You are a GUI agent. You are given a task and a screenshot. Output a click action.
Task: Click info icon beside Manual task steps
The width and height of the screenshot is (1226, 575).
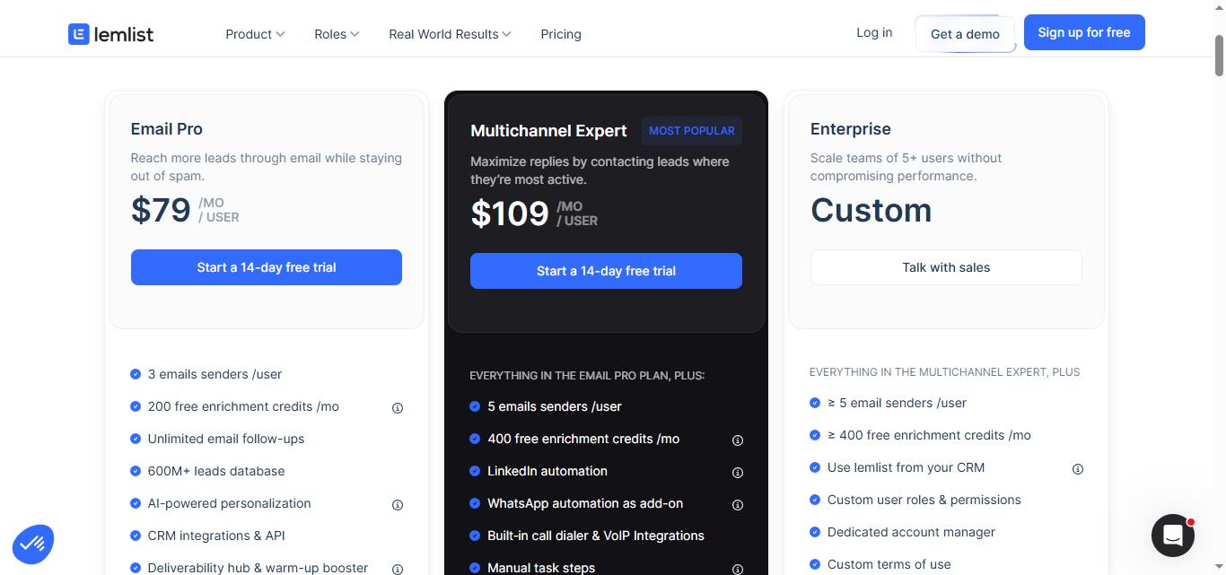738,569
